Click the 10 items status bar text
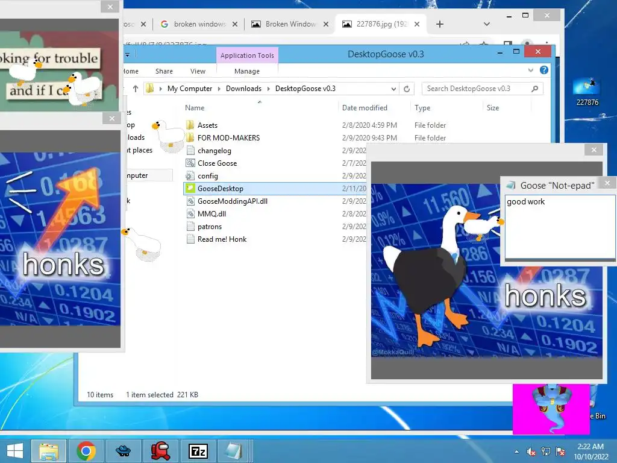Screen dimensions: 617x463 (x=100, y=395)
